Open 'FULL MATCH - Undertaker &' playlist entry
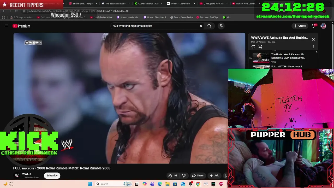The width and height of the screenshot is (334, 188). 287,67
